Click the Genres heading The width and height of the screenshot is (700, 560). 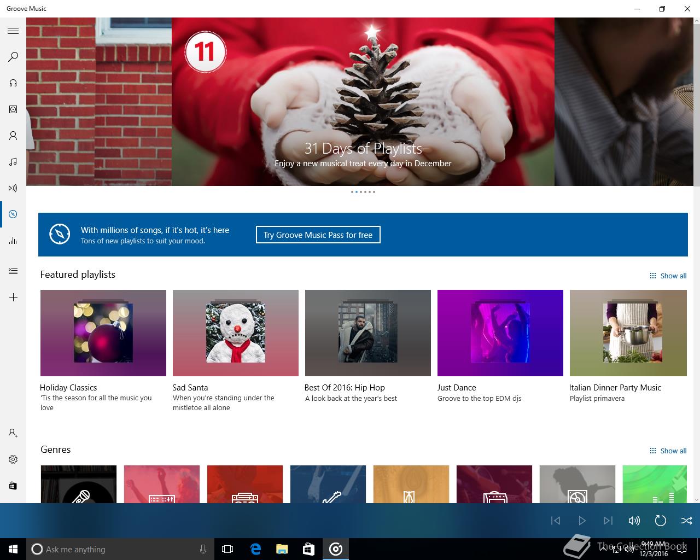tap(56, 450)
